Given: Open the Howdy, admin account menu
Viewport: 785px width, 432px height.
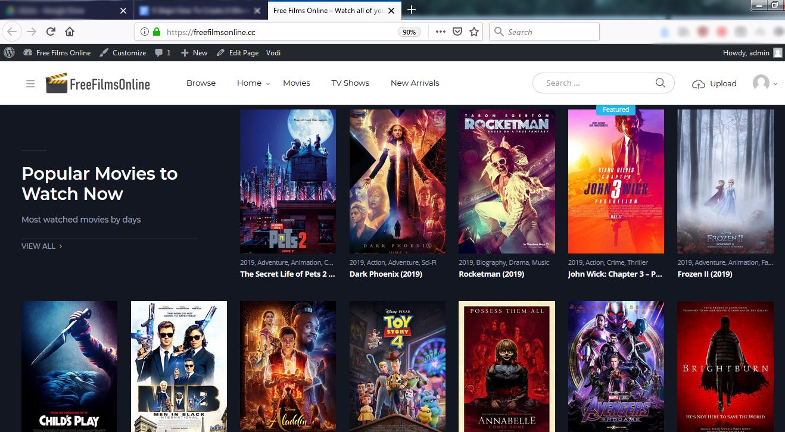Looking at the screenshot, I should pos(752,52).
